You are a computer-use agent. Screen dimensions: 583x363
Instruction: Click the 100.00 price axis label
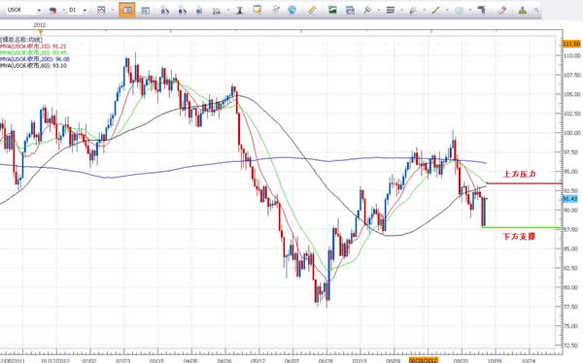tap(572, 133)
